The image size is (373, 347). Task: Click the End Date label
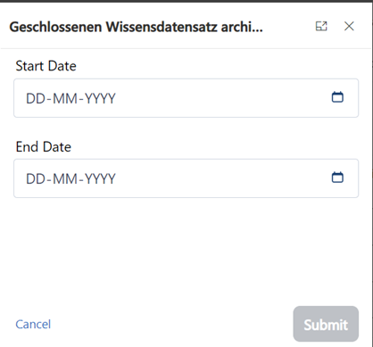44,146
